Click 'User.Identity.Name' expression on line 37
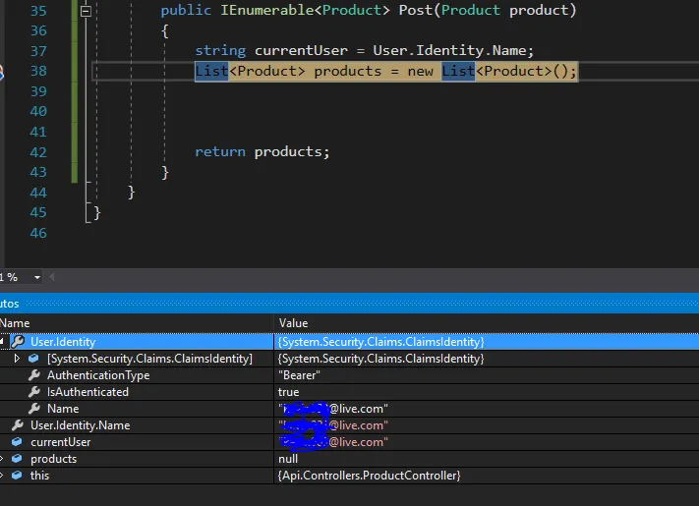 449,50
